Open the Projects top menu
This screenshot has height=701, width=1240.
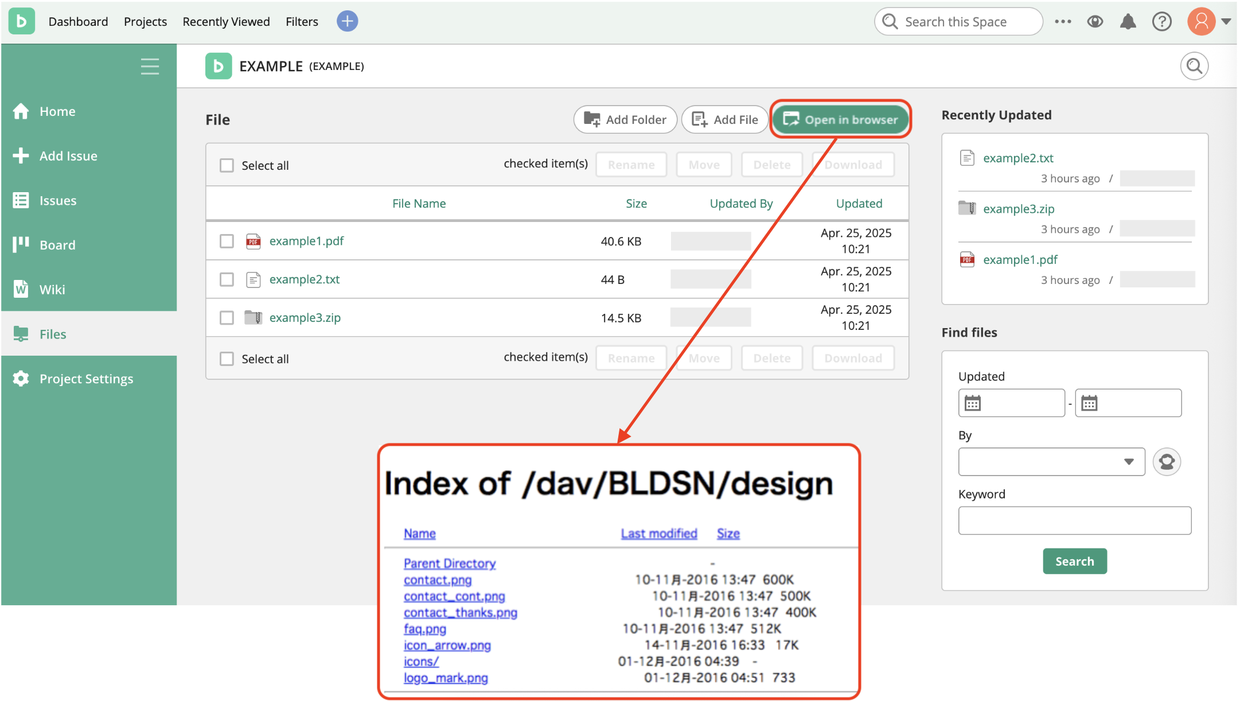coord(145,21)
